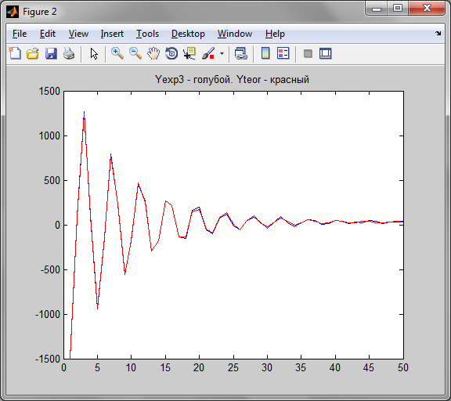Click the Hide Plot Tools icon
The height and width of the screenshot is (401, 451).
click(308, 53)
